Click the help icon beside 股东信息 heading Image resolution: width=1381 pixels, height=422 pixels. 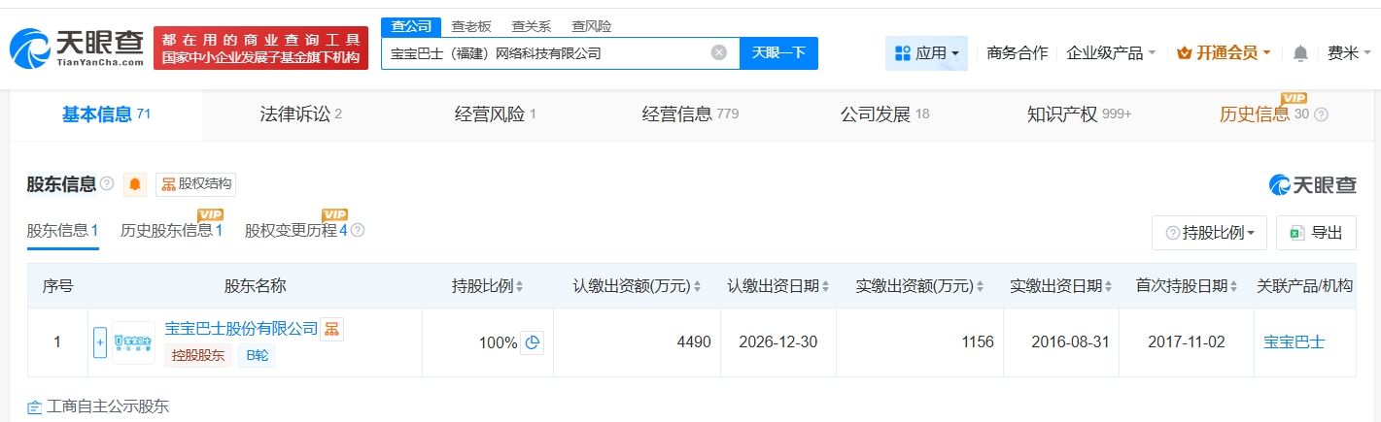107,184
